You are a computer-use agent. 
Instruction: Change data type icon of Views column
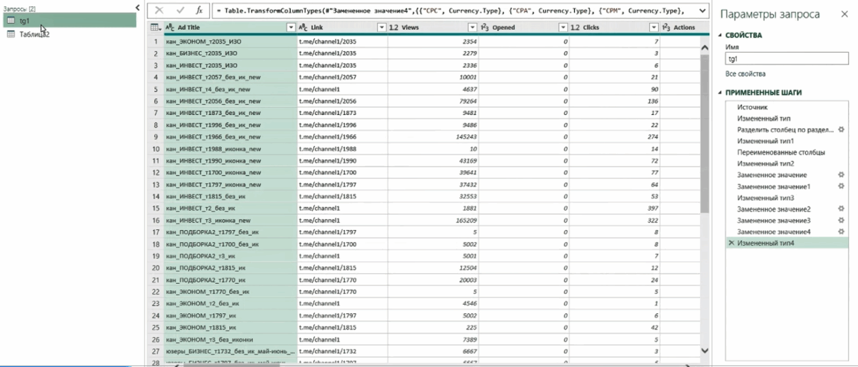(x=394, y=27)
